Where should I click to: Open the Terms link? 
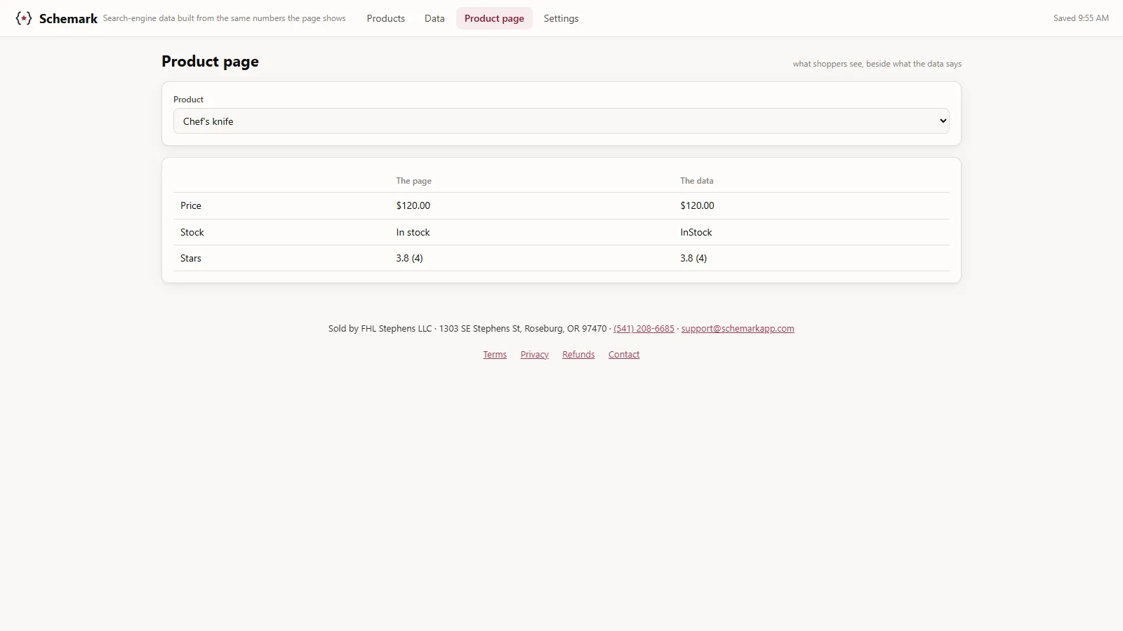495,354
